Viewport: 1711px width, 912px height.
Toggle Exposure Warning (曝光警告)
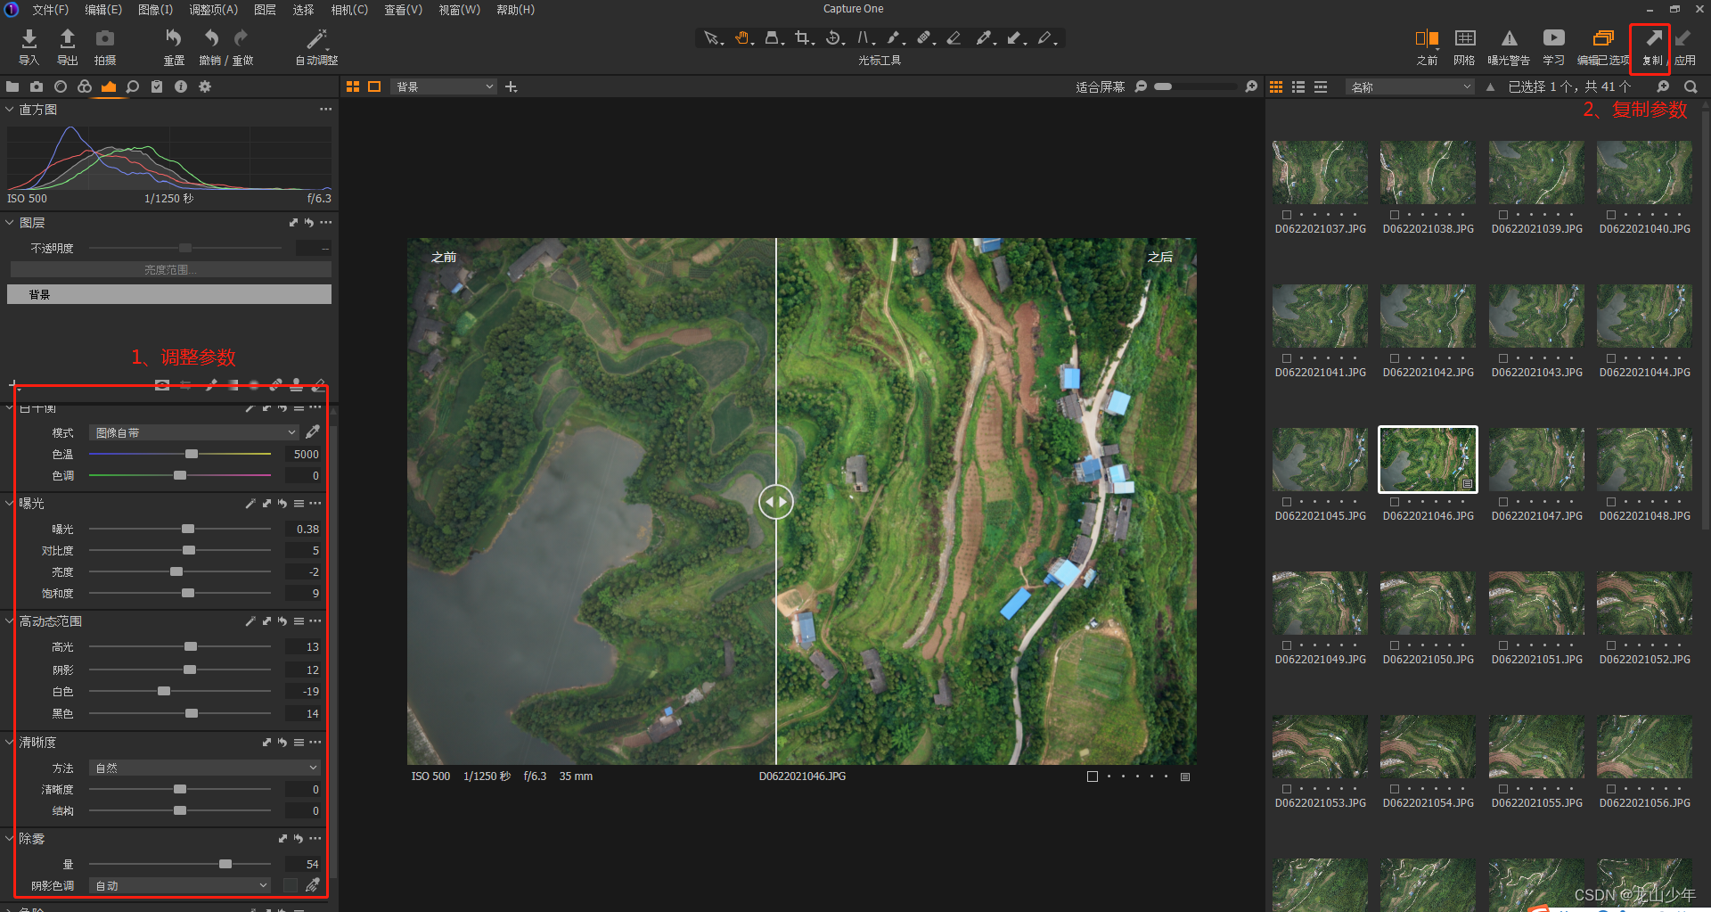tap(1509, 38)
